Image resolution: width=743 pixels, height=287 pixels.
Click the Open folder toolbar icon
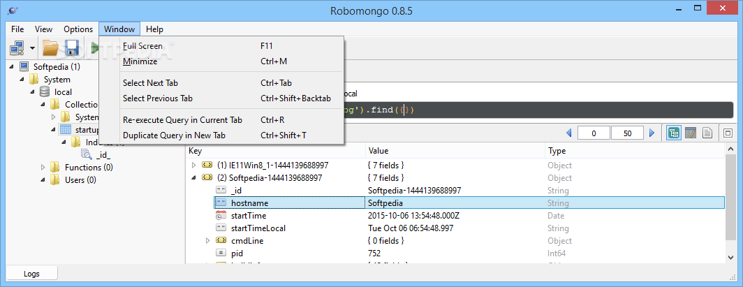pos(50,47)
